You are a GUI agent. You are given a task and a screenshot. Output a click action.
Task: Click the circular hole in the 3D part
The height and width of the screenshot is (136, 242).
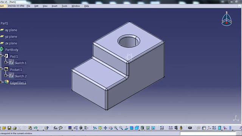129,41
